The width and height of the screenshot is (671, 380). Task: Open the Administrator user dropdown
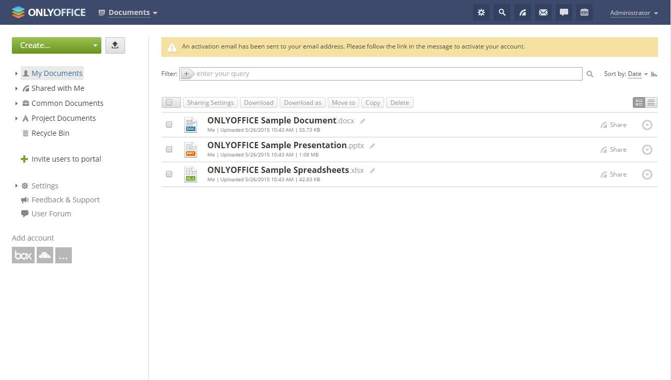(634, 13)
